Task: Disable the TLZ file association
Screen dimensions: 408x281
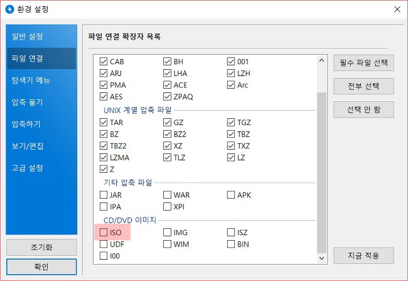Action: click(167, 157)
